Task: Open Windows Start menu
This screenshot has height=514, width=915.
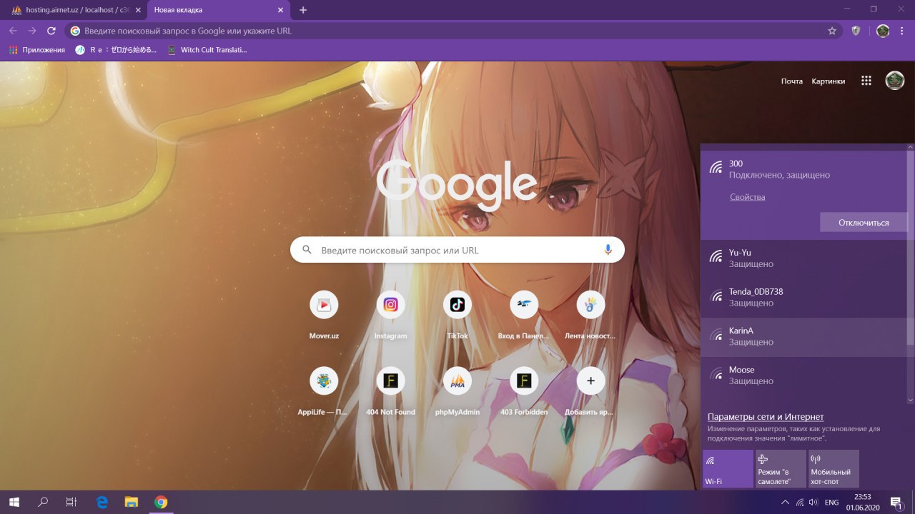Action: pos(14,502)
